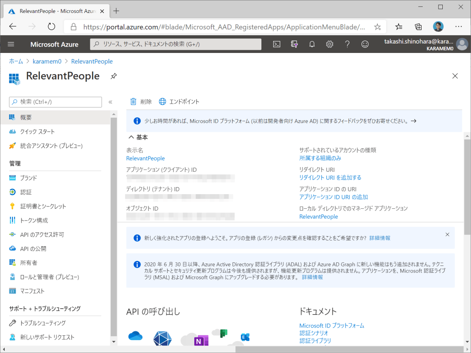Open 詳細情報 in the app registration banner
The image size is (471, 353).
pos(380,238)
